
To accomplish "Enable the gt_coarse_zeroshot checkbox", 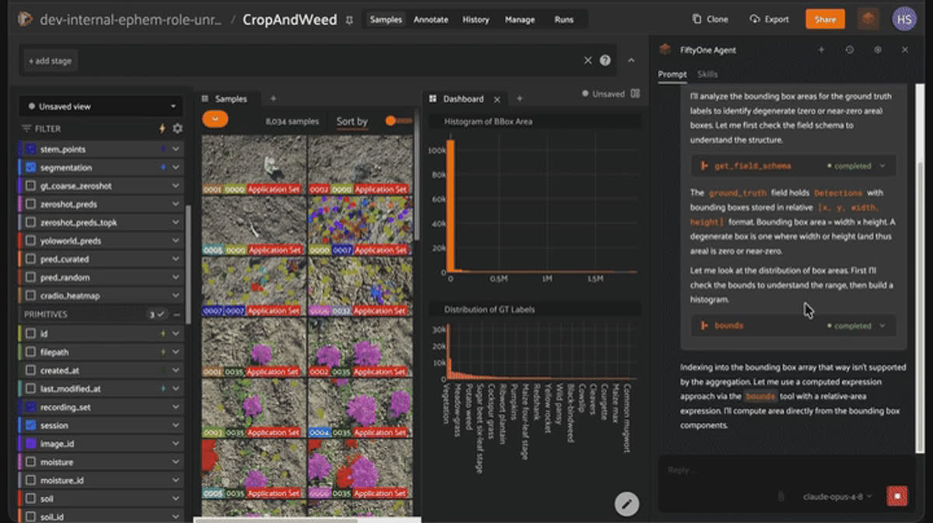I will point(31,187).
